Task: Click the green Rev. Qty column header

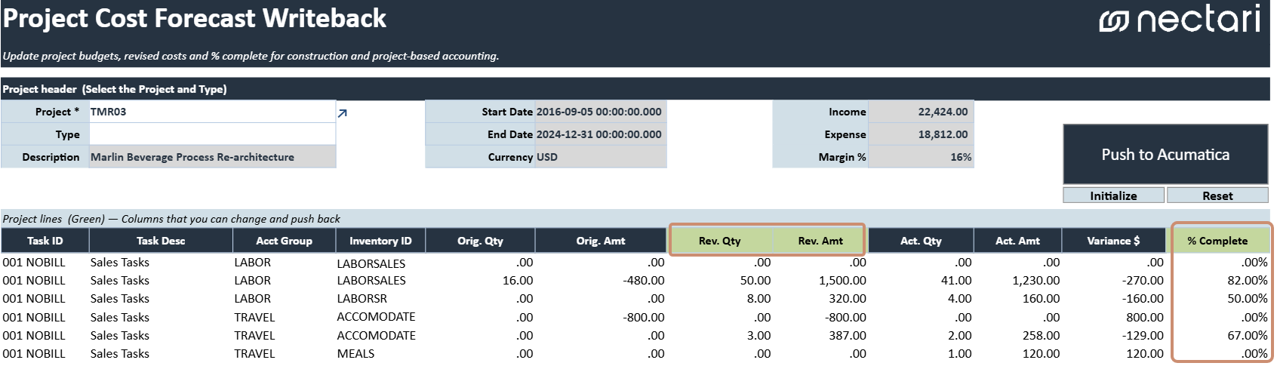Action: click(720, 241)
